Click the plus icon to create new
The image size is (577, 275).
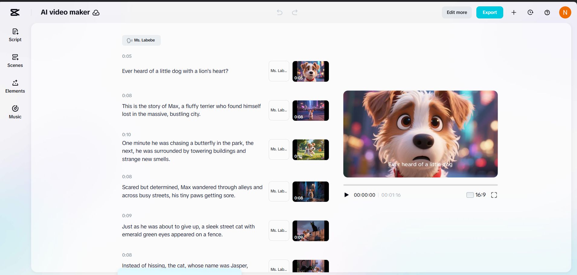[514, 12]
